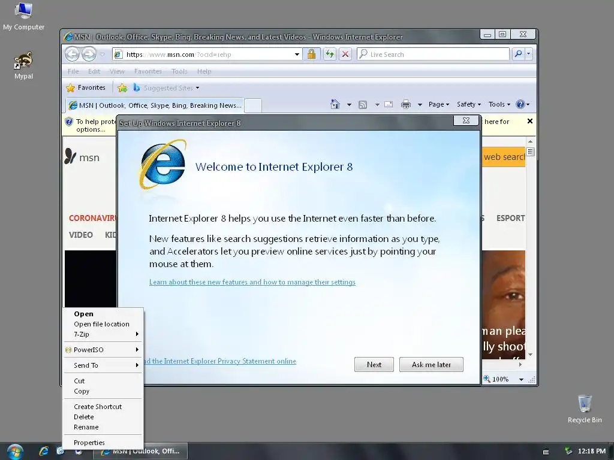
Task: Click the network icon in system tray
Action: coord(568,452)
